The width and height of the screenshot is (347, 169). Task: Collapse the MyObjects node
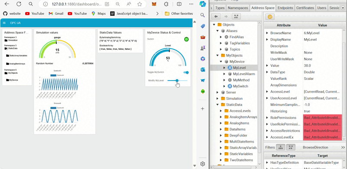pyautogui.click(x=217, y=55)
